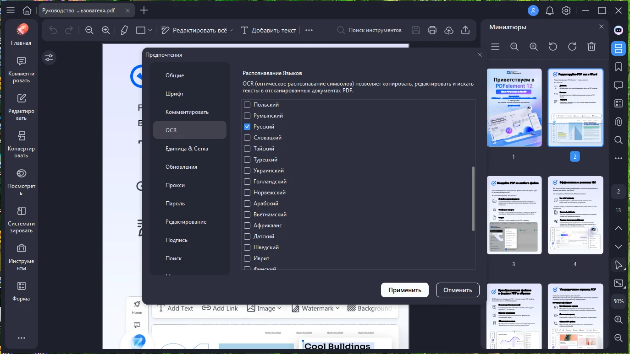
Task: Delete the selected page thumbnail
Action: 591,47
